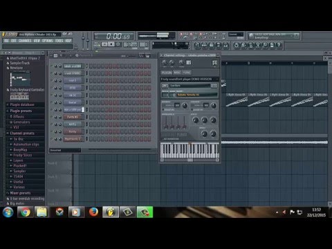Click the reverb knob in soundfont player
The image size is (332, 249).
[185, 106]
